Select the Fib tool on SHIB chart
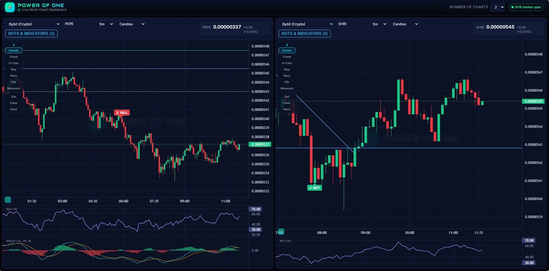The height and width of the screenshot is (271, 549). click(287, 82)
